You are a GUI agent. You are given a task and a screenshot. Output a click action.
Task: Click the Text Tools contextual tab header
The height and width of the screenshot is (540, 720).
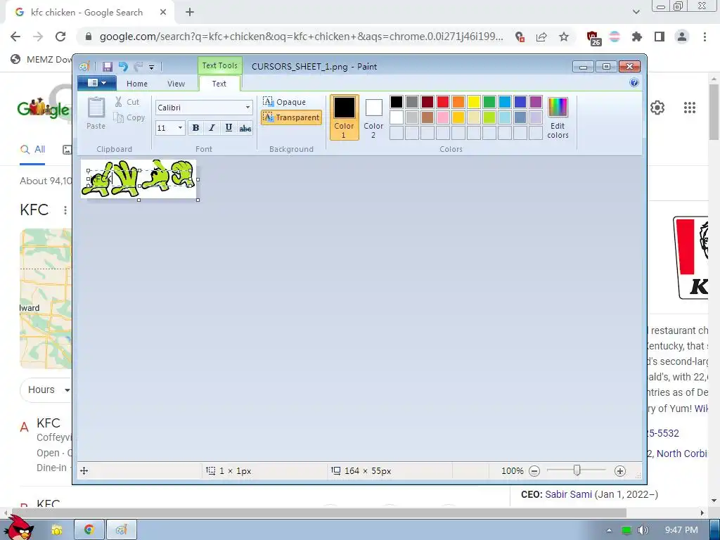tap(219, 65)
